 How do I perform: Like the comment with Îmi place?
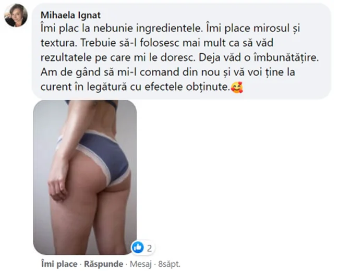(59, 264)
